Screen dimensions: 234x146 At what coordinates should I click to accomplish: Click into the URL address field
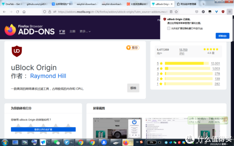(113, 12)
